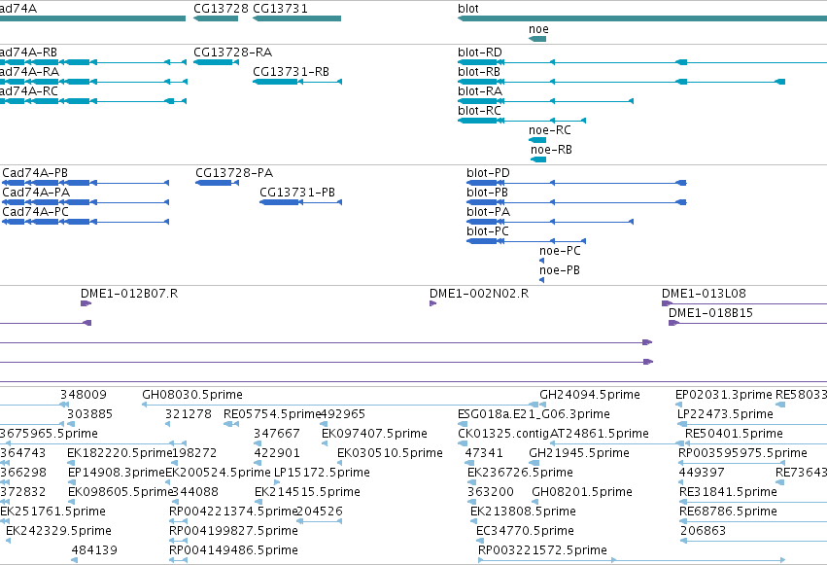
Task: Select the CG13731-RB transcript
Action: (297, 82)
